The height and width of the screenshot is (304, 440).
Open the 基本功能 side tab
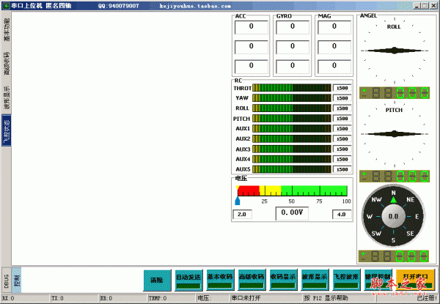click(7, 30)
